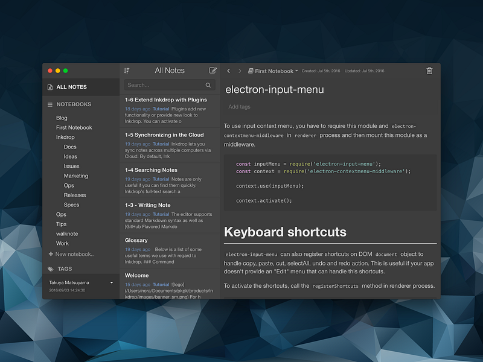Open the Blog notebook
Viewport: 483px width, 362px height.
(x=62, y=118)
